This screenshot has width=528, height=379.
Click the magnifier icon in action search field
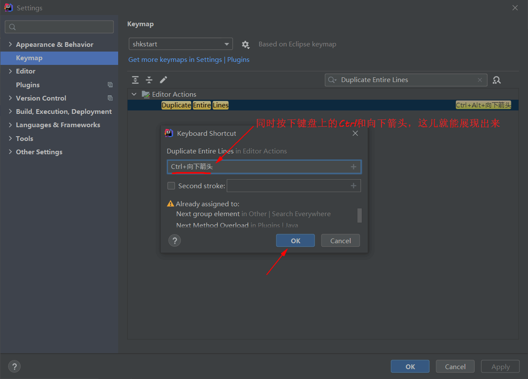(x=332, y=80)
